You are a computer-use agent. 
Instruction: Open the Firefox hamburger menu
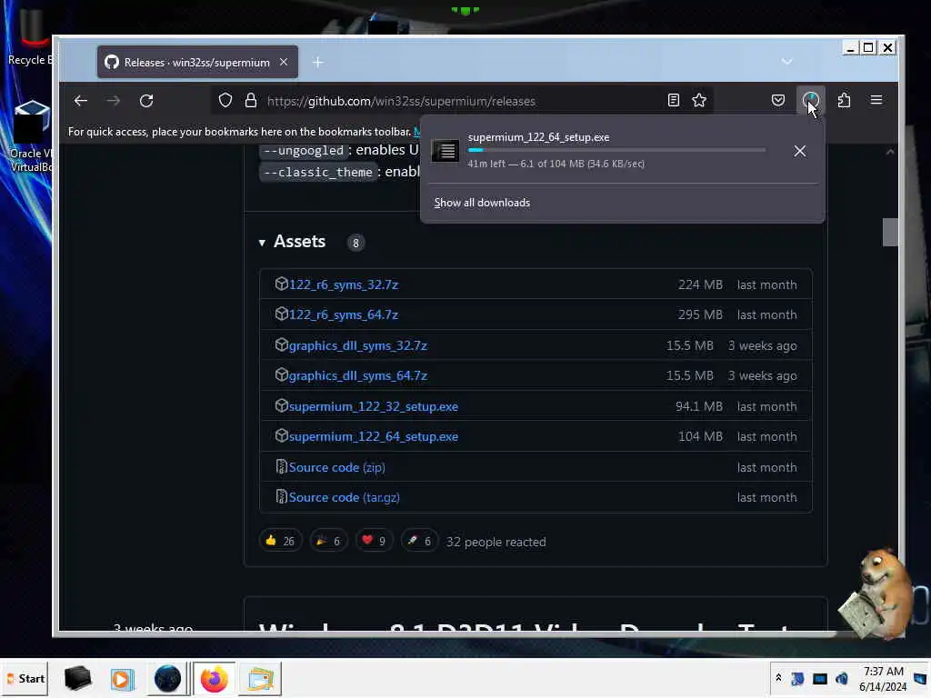click(876, 100)
